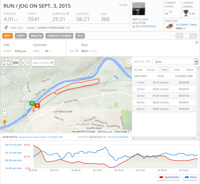Click the route replay icon
Image resolution: width=200 pixels, height=184 pixels.
tap(25, 63)
